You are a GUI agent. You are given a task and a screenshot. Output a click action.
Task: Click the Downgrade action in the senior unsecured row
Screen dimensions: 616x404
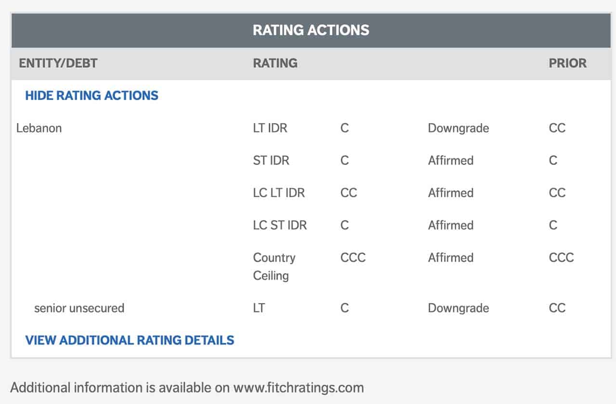point(458,308)
